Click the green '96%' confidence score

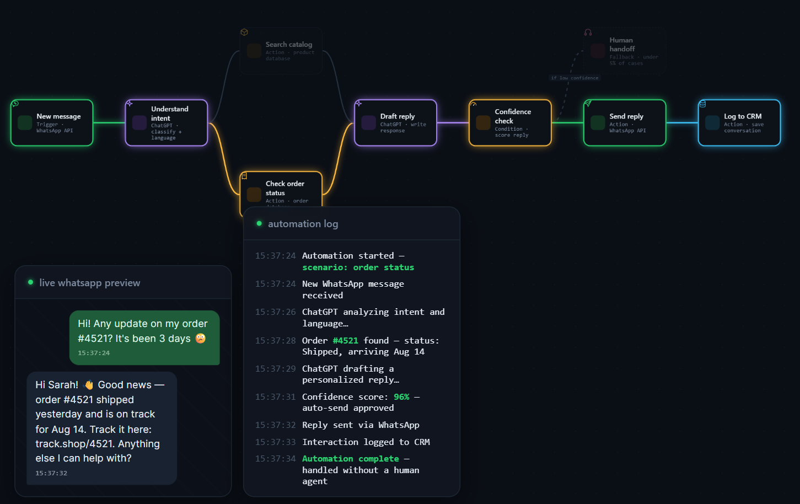[x=401, y=397]
